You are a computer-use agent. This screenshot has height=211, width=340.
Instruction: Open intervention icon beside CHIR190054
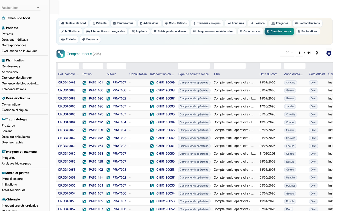click(152, 193)
